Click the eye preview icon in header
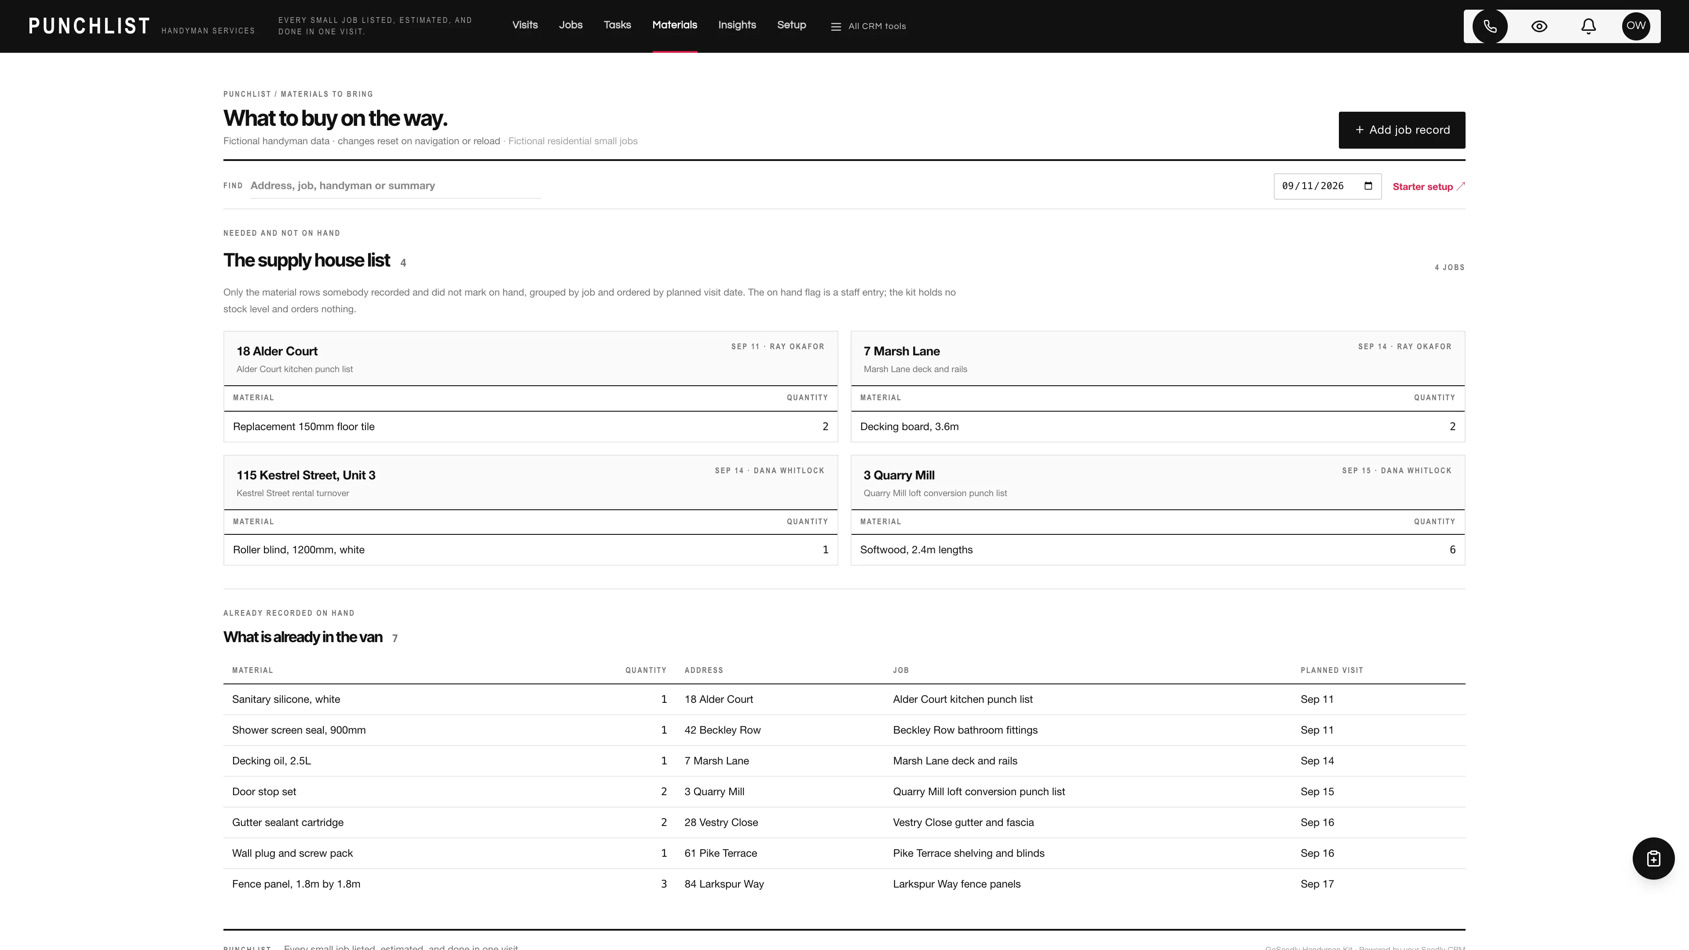This screenshot has height=950, width=1689. 1539,26
